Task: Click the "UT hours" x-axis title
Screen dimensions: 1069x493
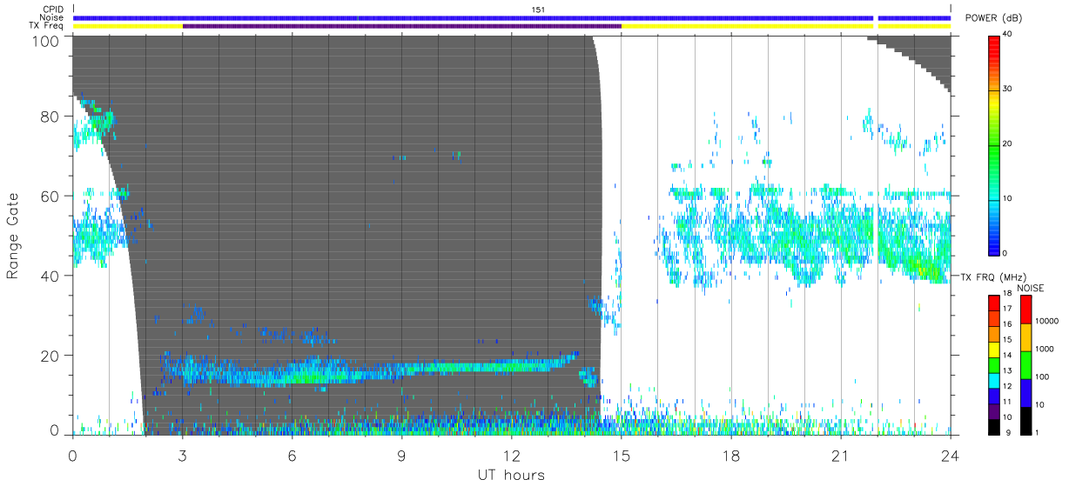Action: point(510,475)
